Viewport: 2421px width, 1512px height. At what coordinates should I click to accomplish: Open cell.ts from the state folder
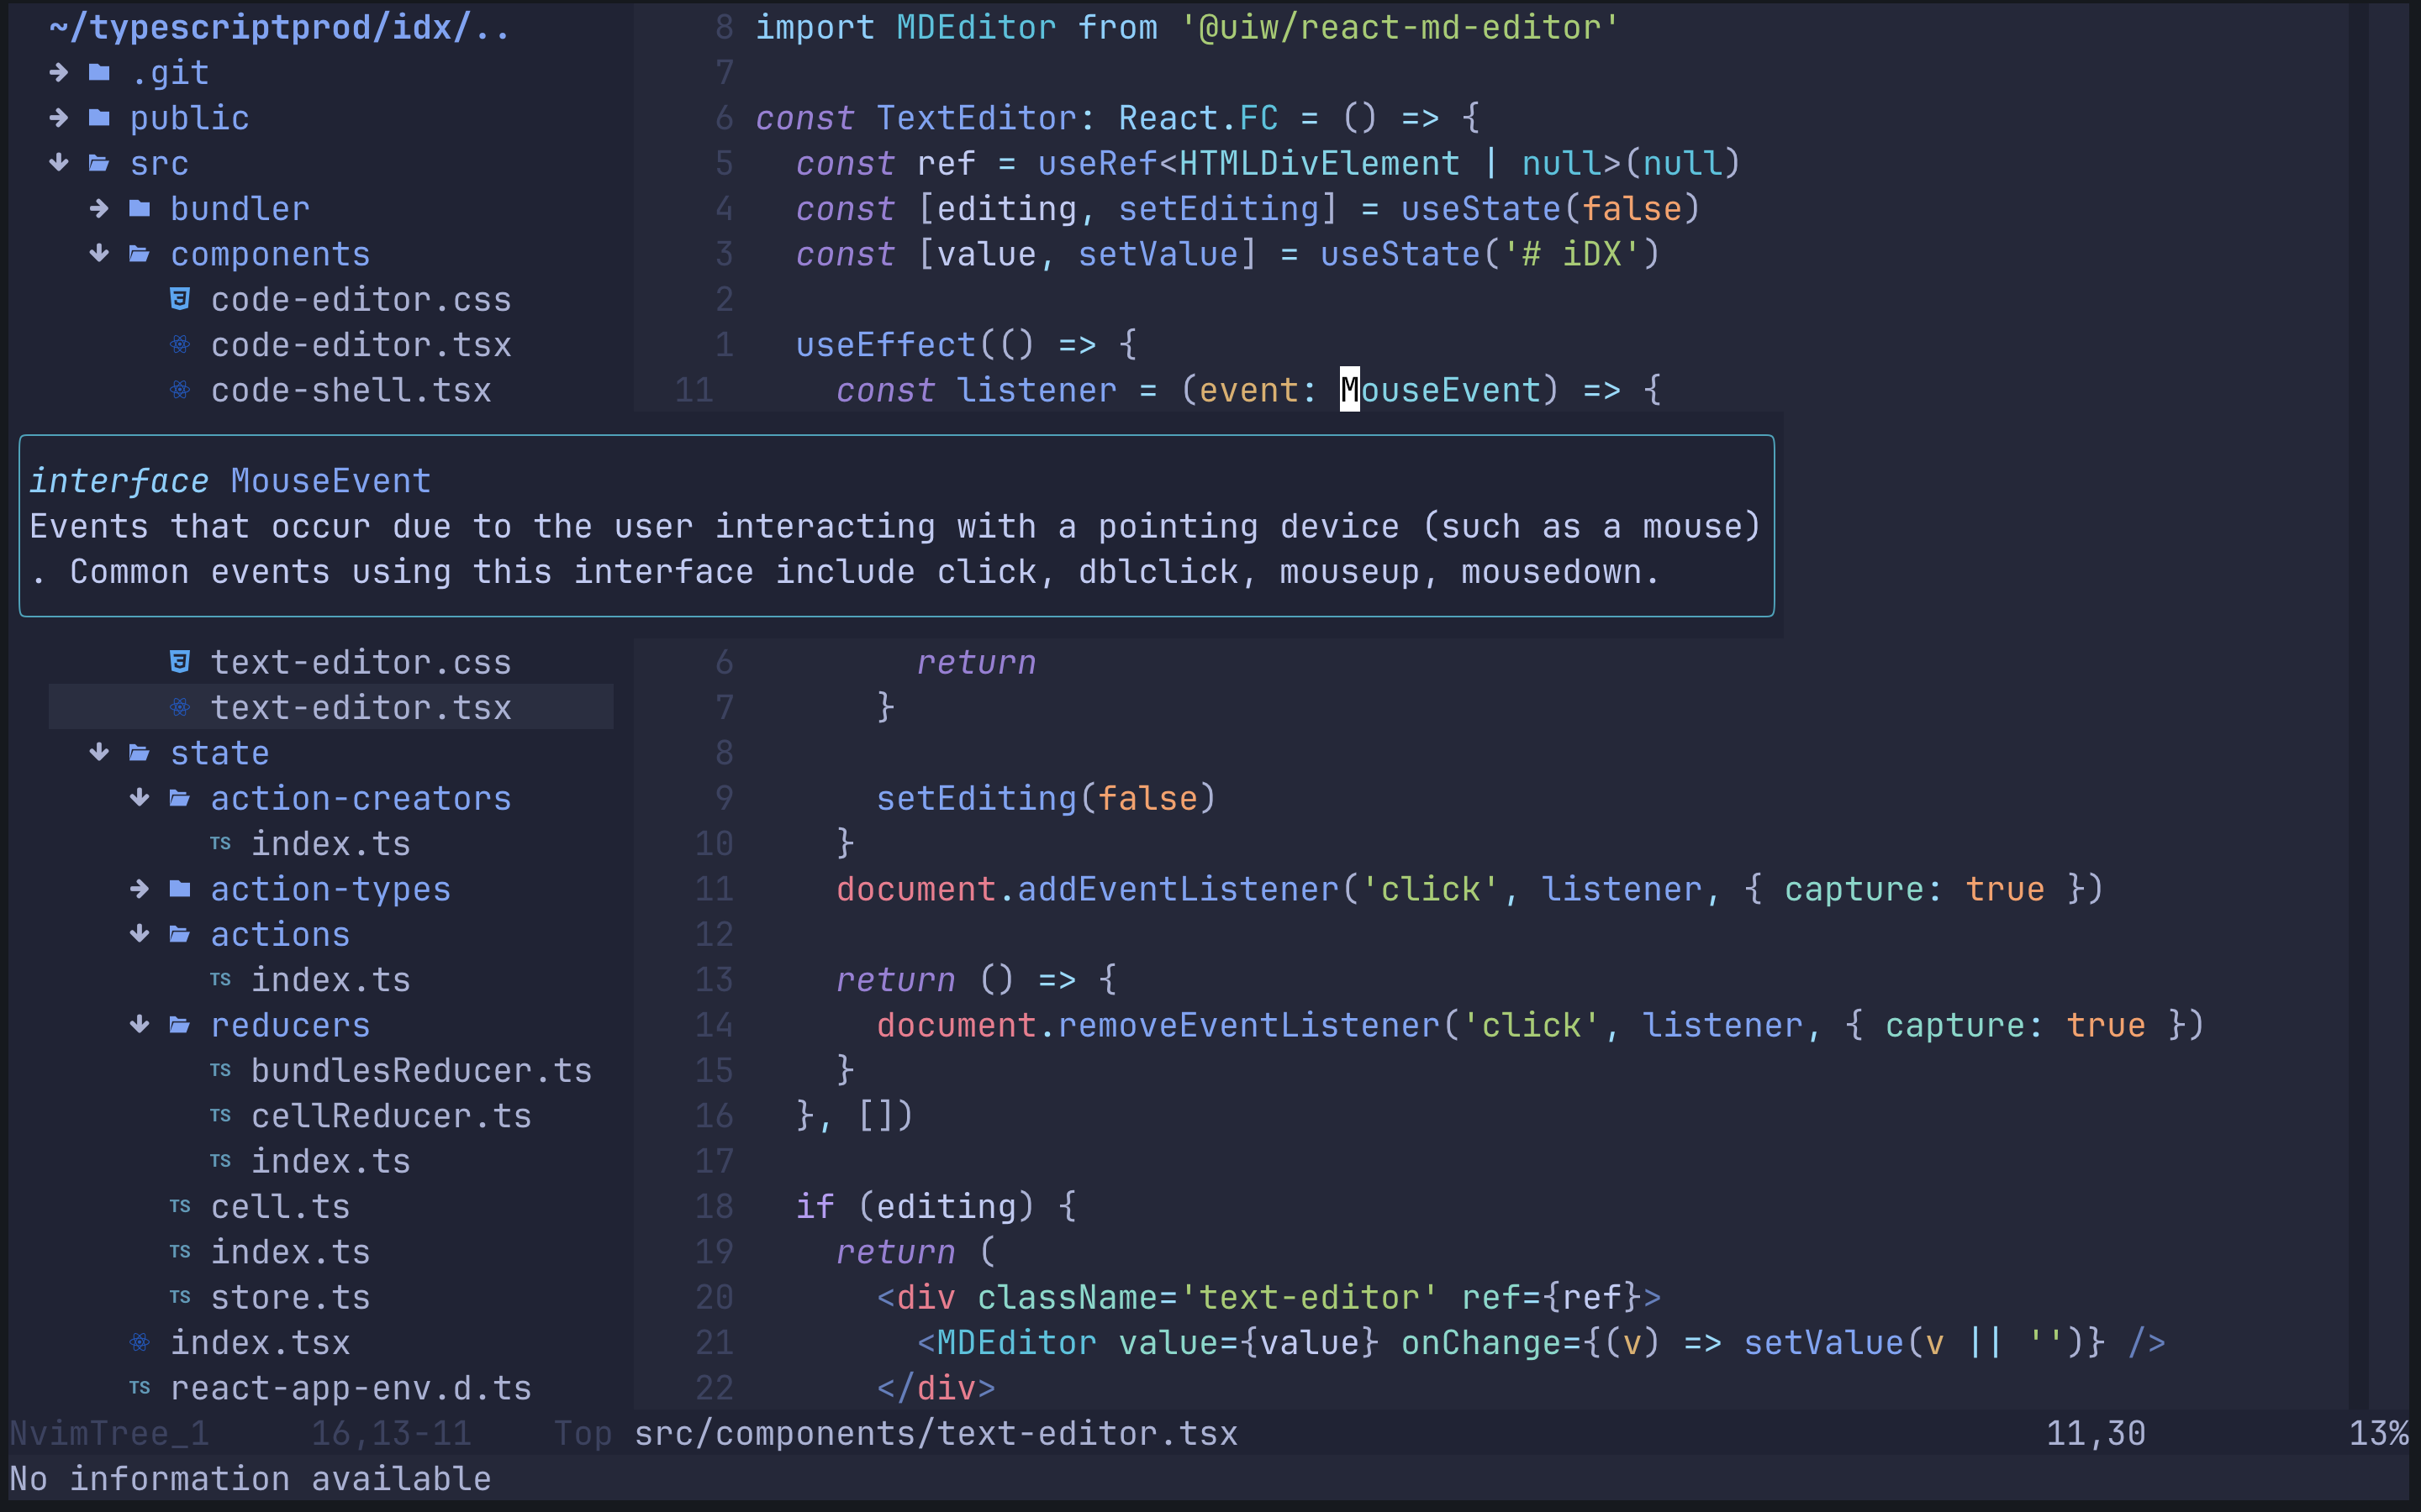coord(280,1207)
